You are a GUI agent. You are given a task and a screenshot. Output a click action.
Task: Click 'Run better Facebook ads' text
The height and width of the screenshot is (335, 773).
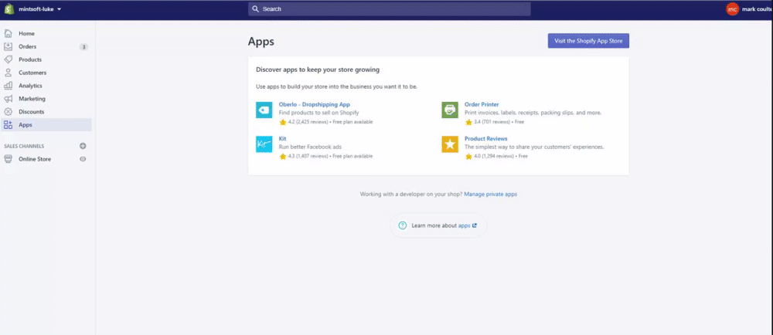(x=310, y=147)
